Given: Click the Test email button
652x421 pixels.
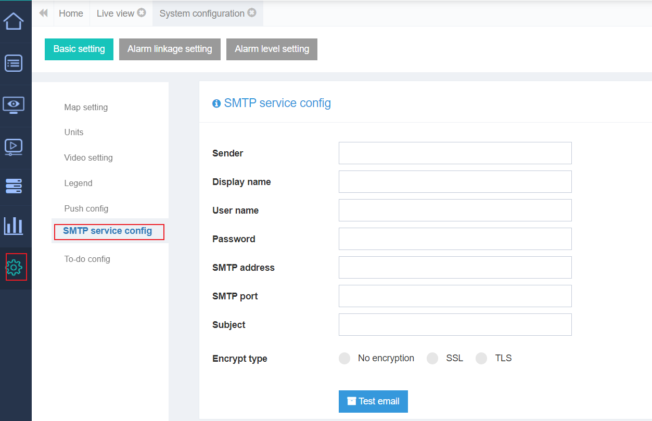Looking at the screenshot, I should (x=373, y=401).
